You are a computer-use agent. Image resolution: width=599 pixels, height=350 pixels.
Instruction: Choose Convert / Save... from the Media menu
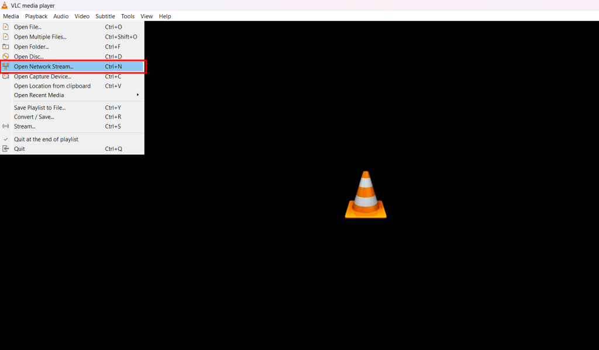(x=34, y=117)
